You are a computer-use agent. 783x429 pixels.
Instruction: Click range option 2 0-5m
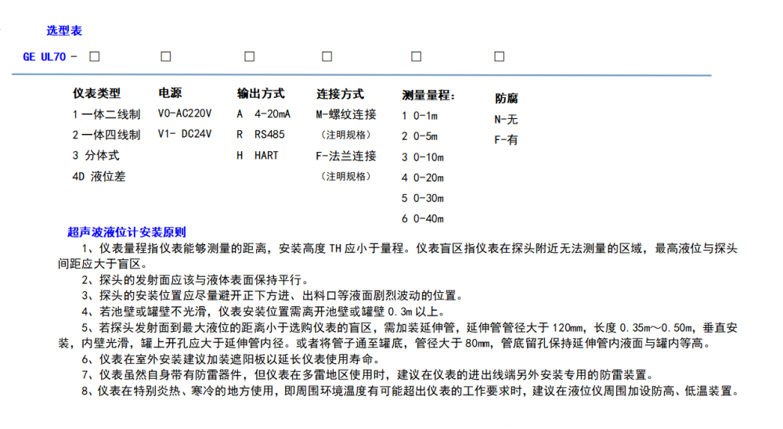click(x=420, y=136)
